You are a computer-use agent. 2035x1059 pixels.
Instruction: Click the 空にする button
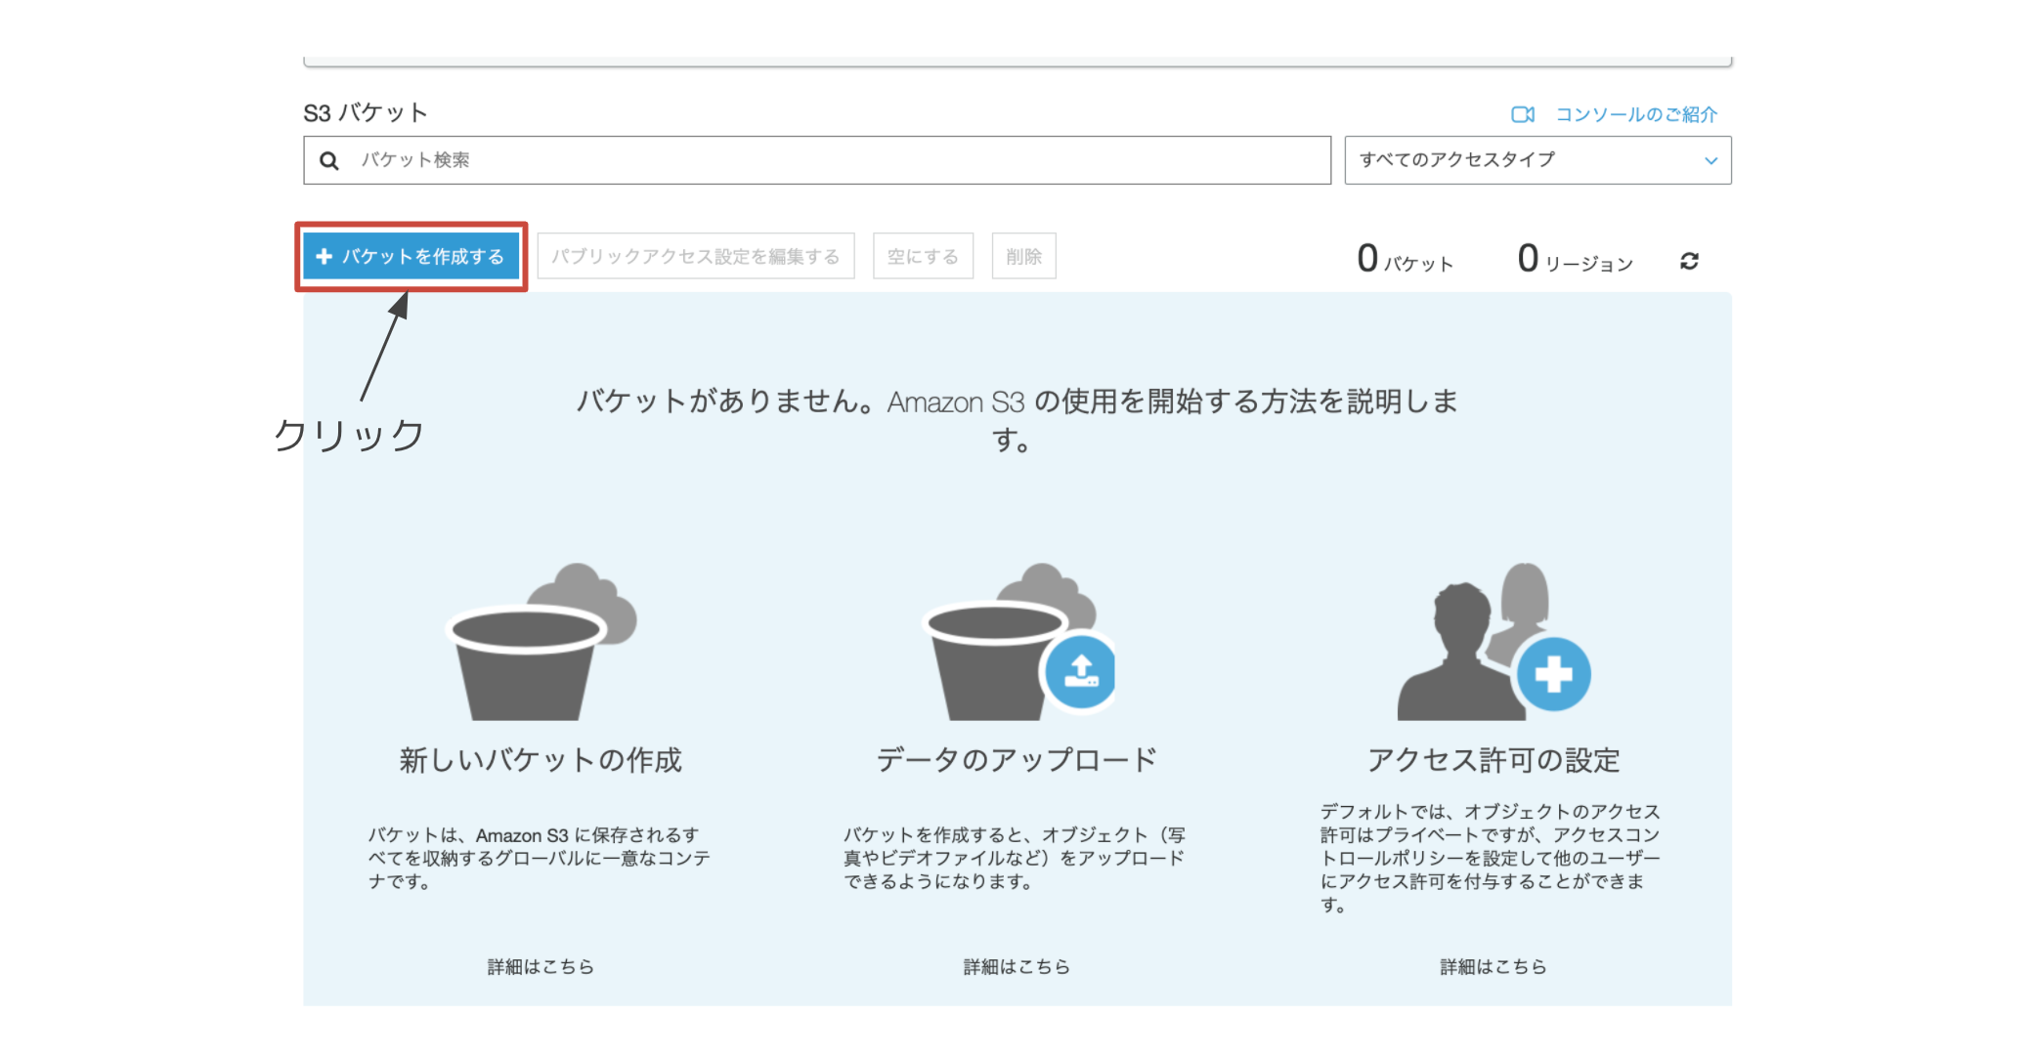923,256
